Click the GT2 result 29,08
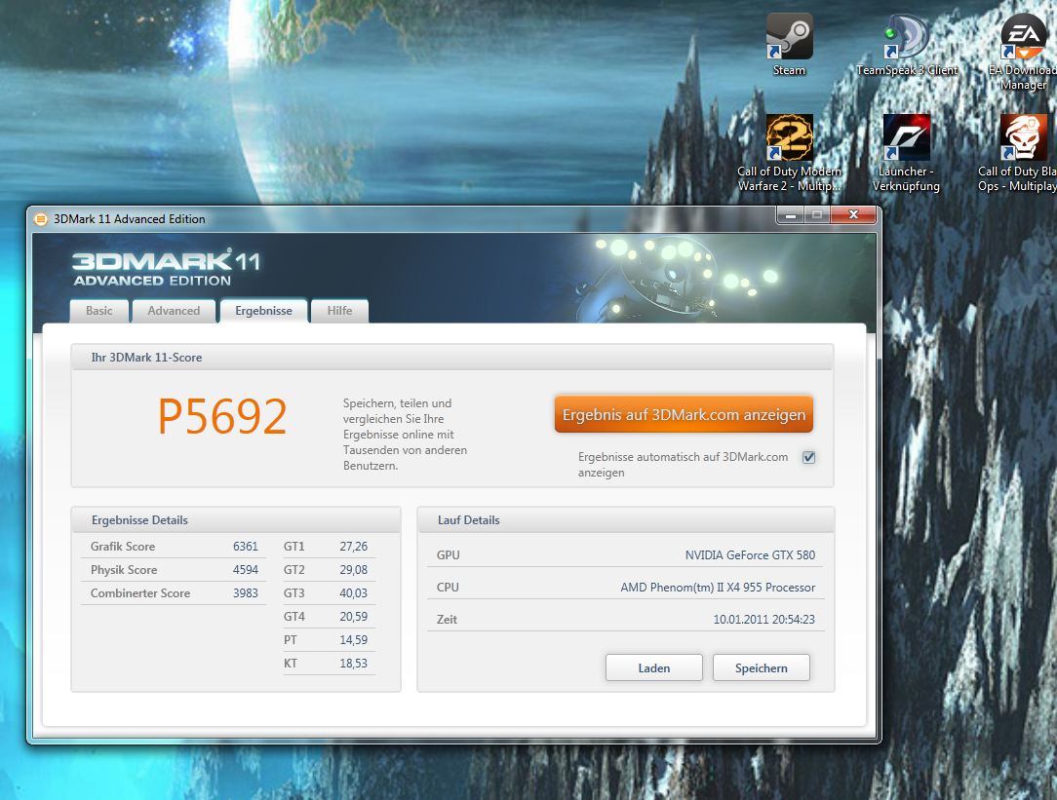This screenshot has width=1057, height=800. tap(353, 570)
